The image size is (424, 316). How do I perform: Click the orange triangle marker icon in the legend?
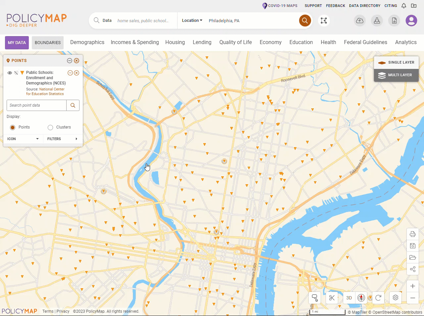click(x=22, y=73)
